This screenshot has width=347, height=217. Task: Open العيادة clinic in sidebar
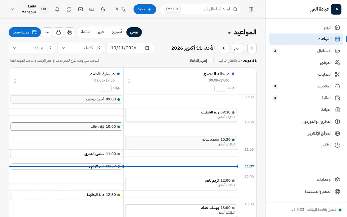coord(306,110)
